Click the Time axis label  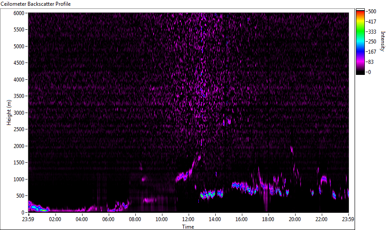click(x=188, y=227)
